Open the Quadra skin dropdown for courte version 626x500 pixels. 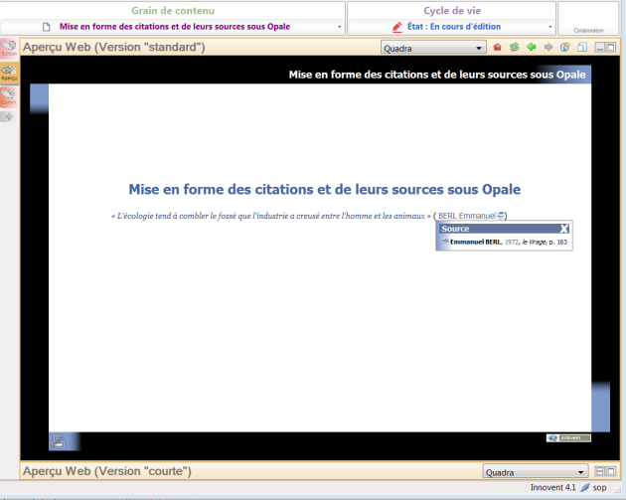pyautogui.click(x=535, y=472)
